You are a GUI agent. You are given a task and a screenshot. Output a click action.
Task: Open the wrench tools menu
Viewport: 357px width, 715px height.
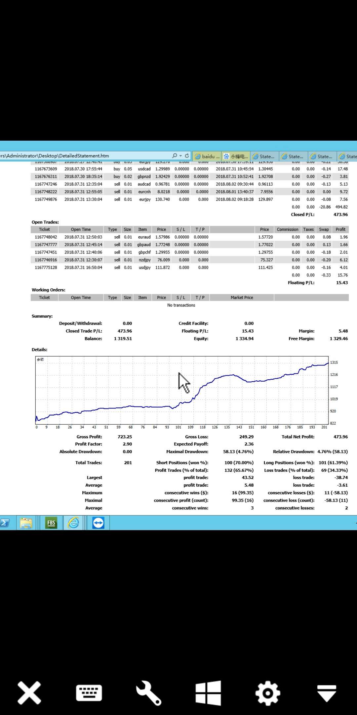tap(148, 693)
